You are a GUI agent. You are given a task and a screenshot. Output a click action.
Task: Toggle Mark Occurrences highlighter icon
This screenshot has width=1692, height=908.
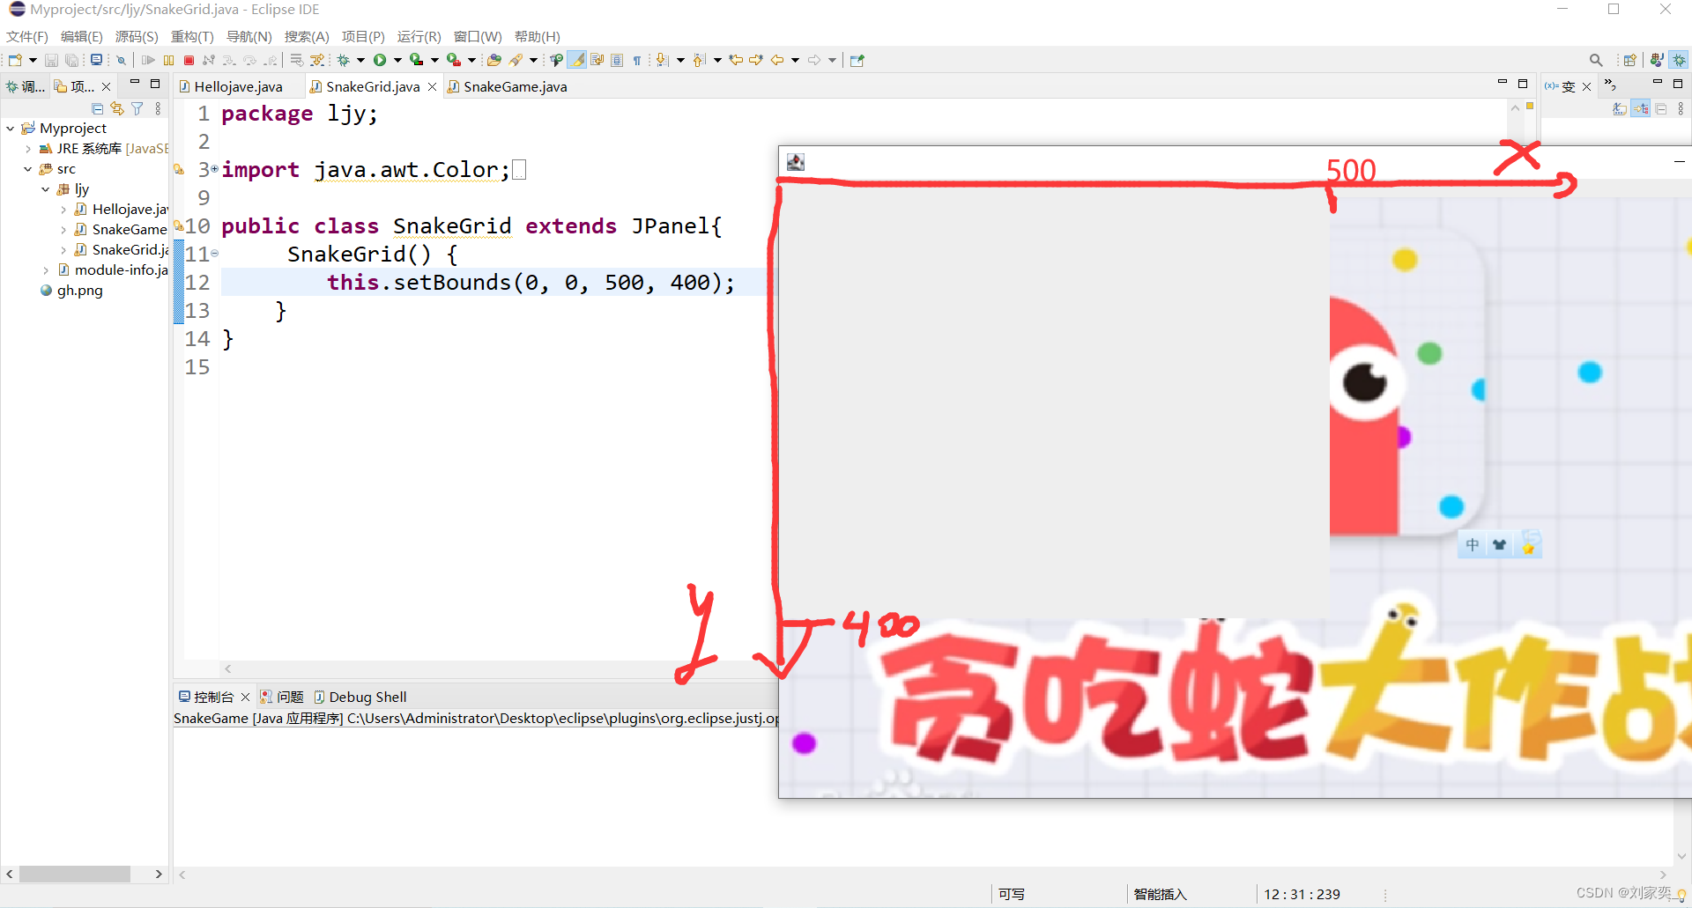[576, 59]
